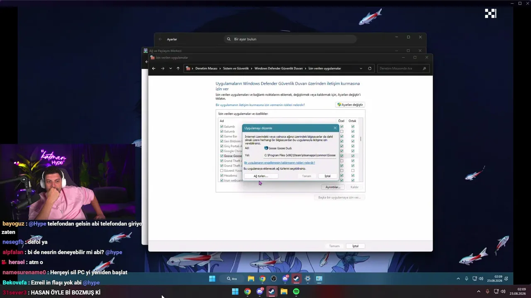Sort the app list by the Ad column
Screen dimensions: 531x298
click(222, 121)
